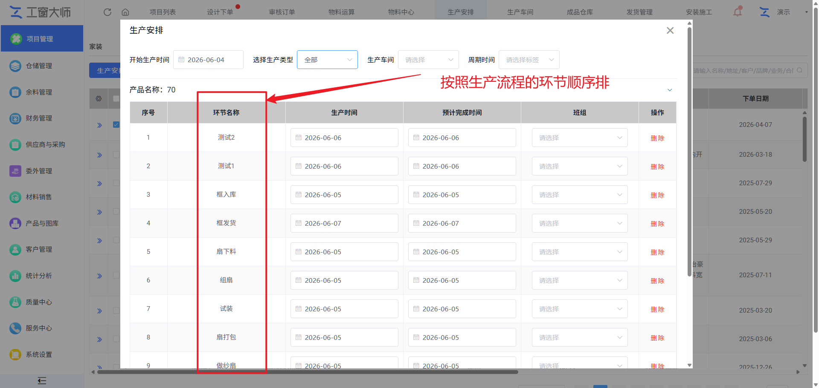Screen dimensions: 819x388
Task: Open 财务管理 sidebar icon
Action: pos(15,118)
